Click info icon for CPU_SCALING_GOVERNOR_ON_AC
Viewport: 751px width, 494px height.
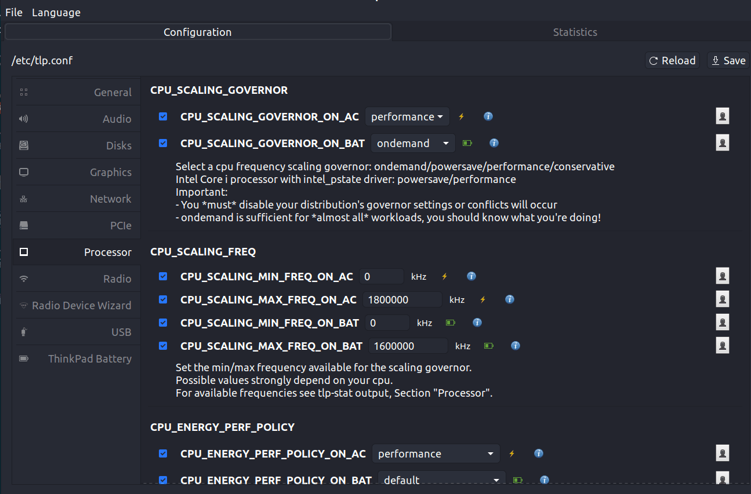[x=488, y=116]
